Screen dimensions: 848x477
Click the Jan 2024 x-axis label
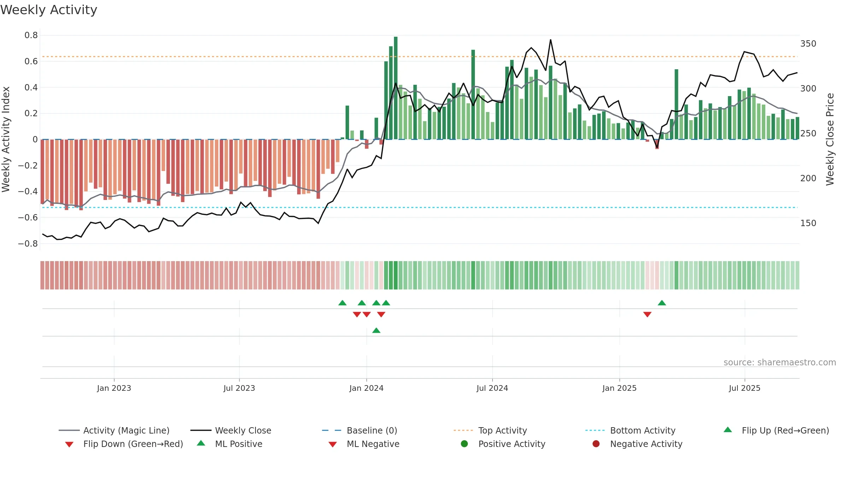(x=366, y=388)
